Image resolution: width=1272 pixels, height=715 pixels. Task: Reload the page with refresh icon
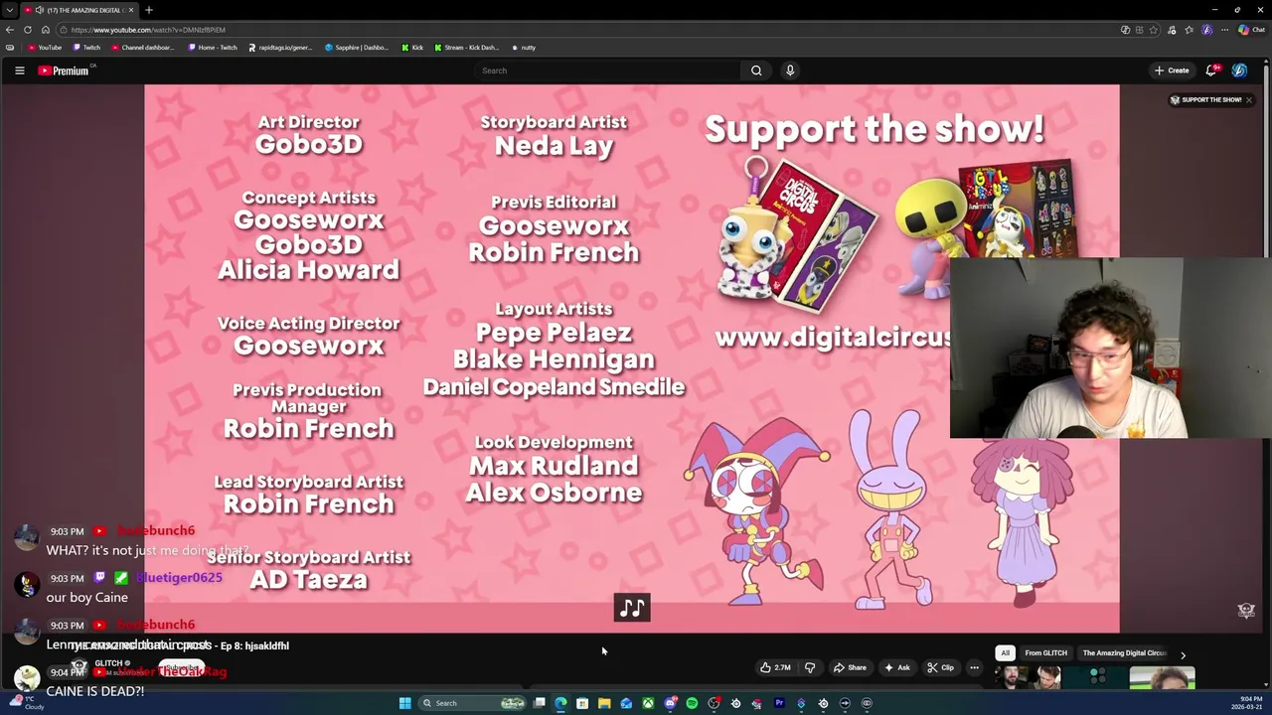pyautogui.click(x=28, y=30)
